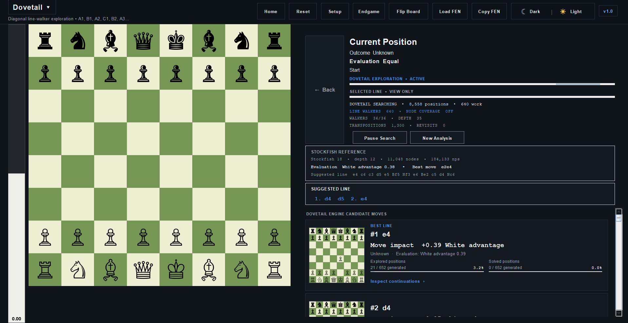The image size is (628, 323).
Task: Select the white queen on d1
Action: [143, 270]
